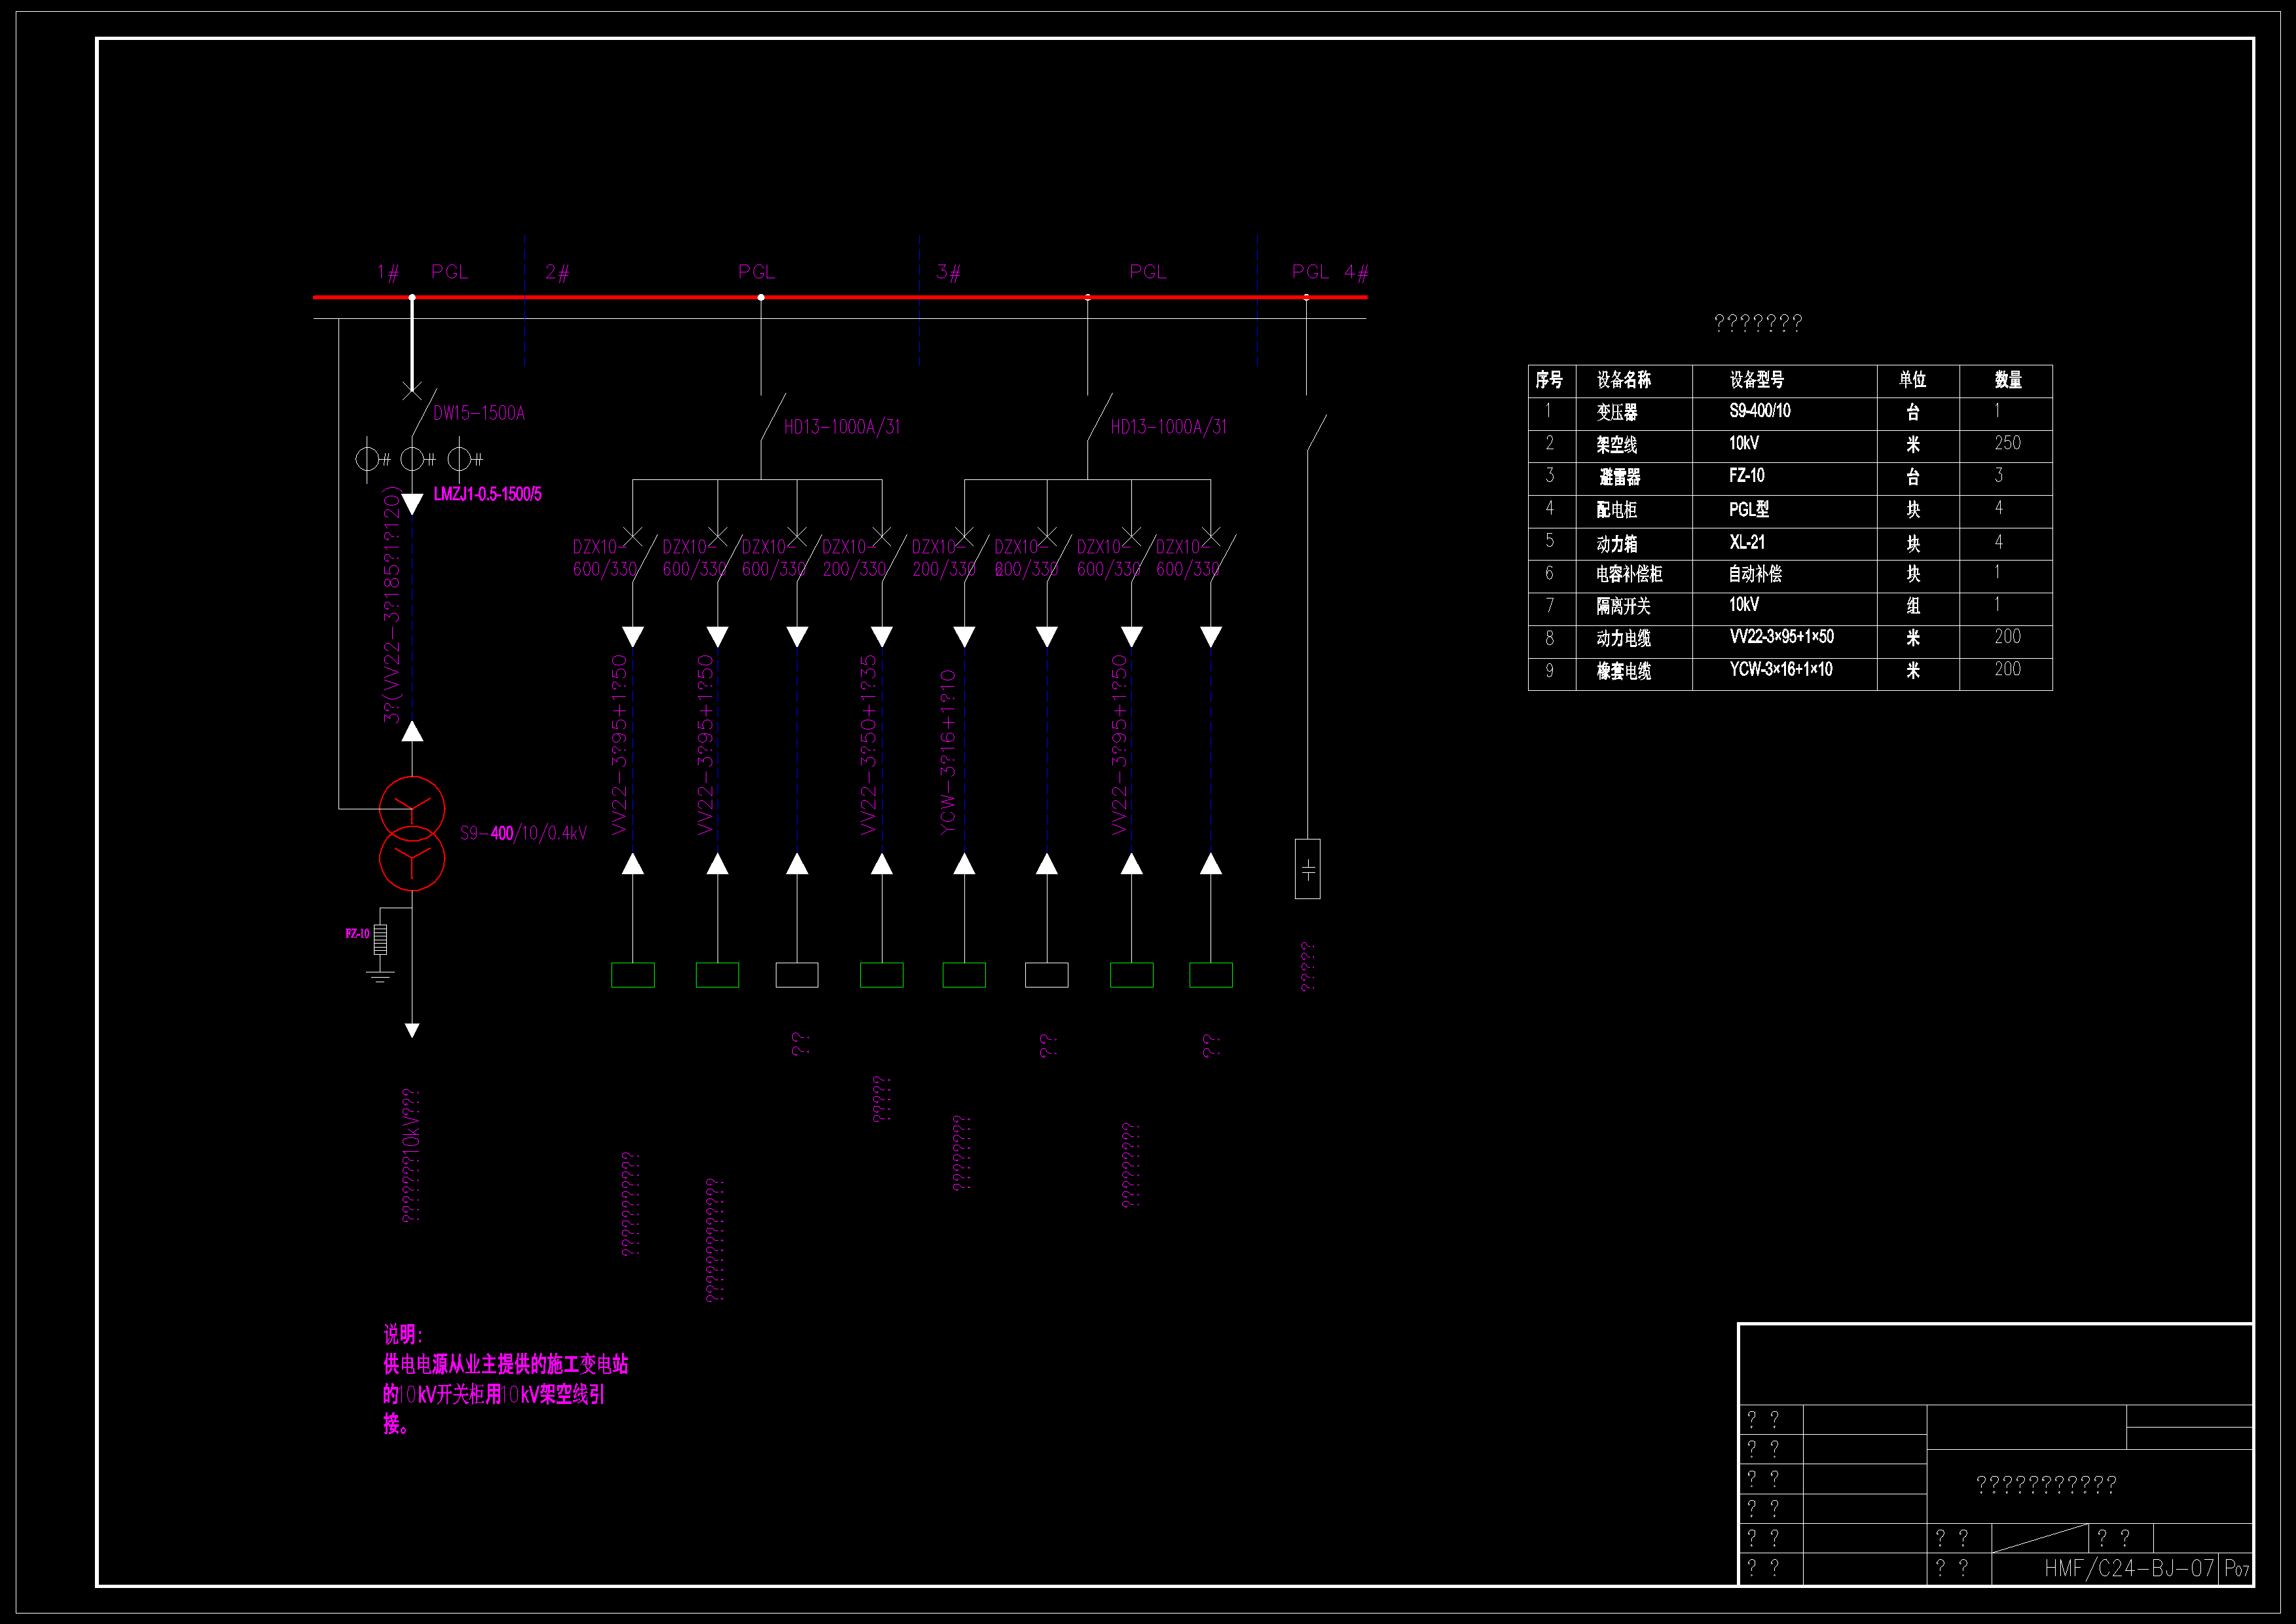Select the VV22-3?50+1?35 vertical cable label
The width and height of the screenshot is (2296, 1624).
click(x=868, y=745)
